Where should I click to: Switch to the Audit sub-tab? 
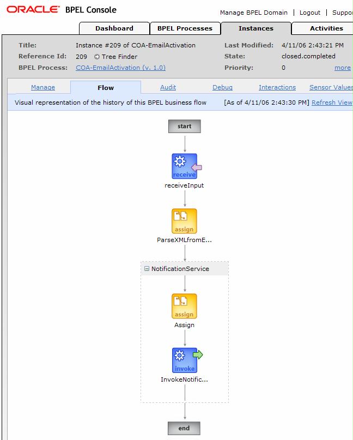pos(168,87)
